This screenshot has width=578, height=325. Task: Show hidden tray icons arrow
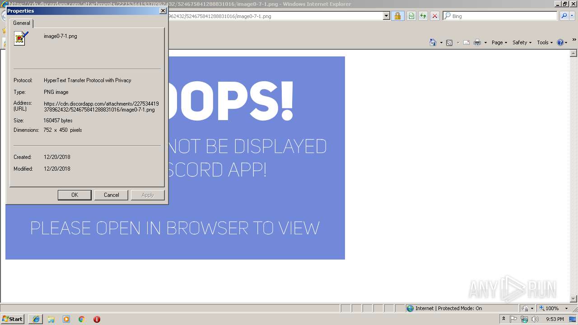pos(503,319)
